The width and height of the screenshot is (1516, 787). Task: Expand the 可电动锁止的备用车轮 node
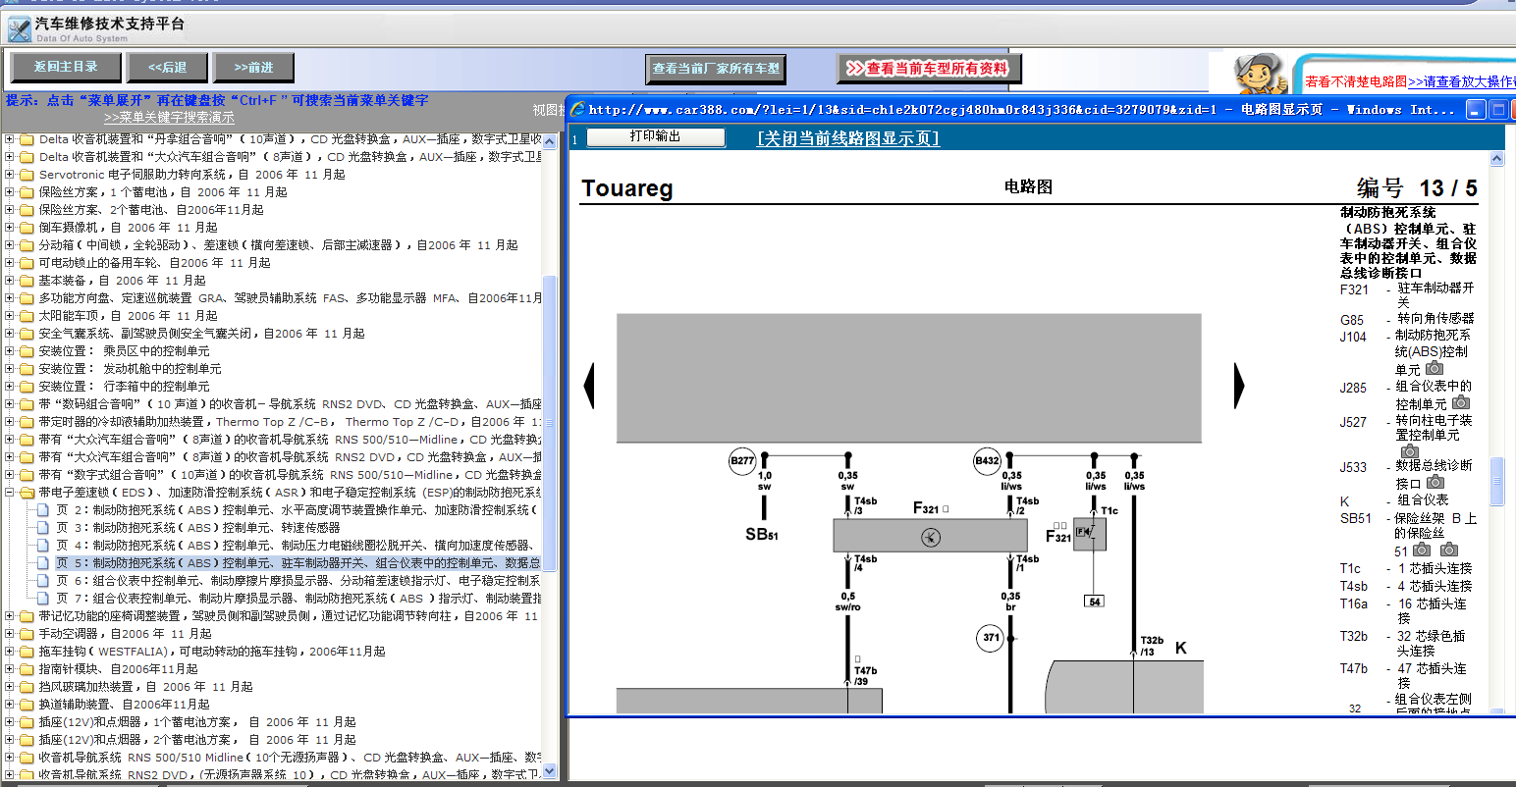click(x=9, y=263)
